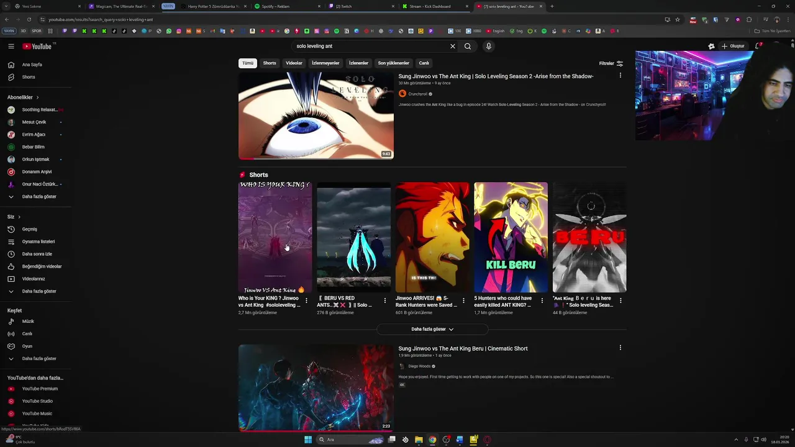Click the Diego Woods channel avatar

point(402,366)
